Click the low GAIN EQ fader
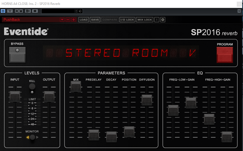The height and width of the screenshot is (151, 243). pos(191,103)
